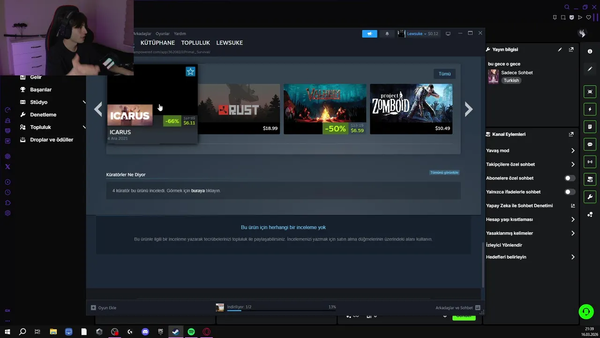Click the wrench quick action icon
Image resolution: width=600 pixels, height=338 pixels.
coord(590,197)
